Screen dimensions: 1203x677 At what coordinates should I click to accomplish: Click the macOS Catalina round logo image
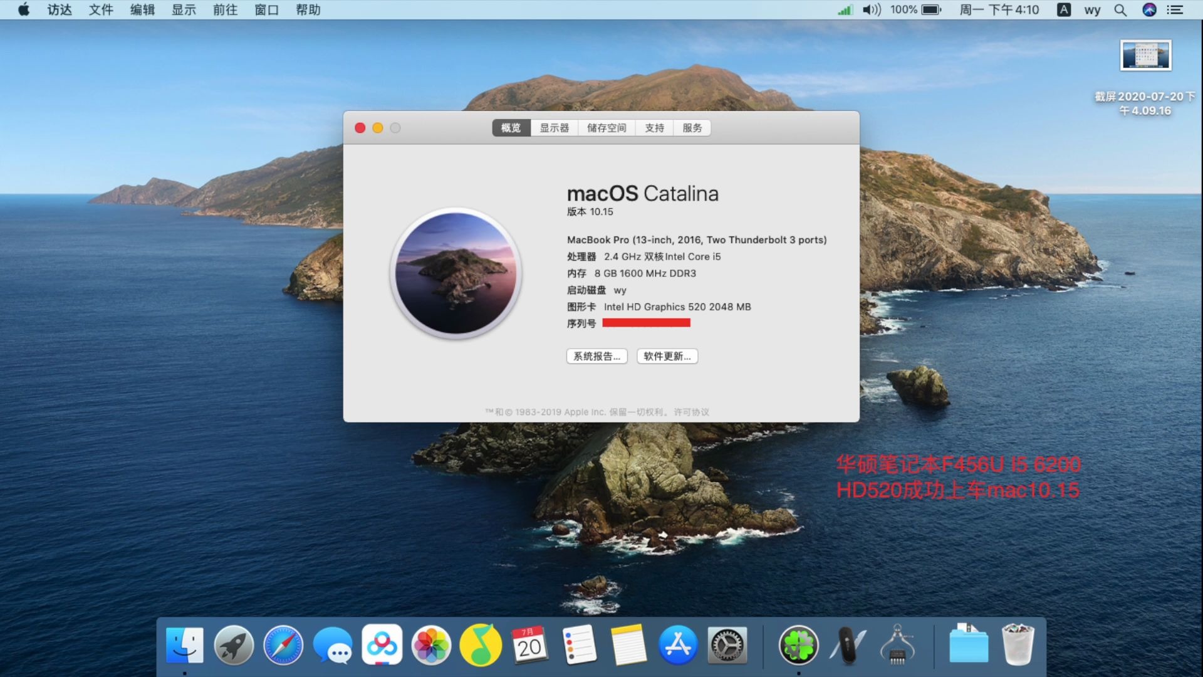tap(456, 273)
